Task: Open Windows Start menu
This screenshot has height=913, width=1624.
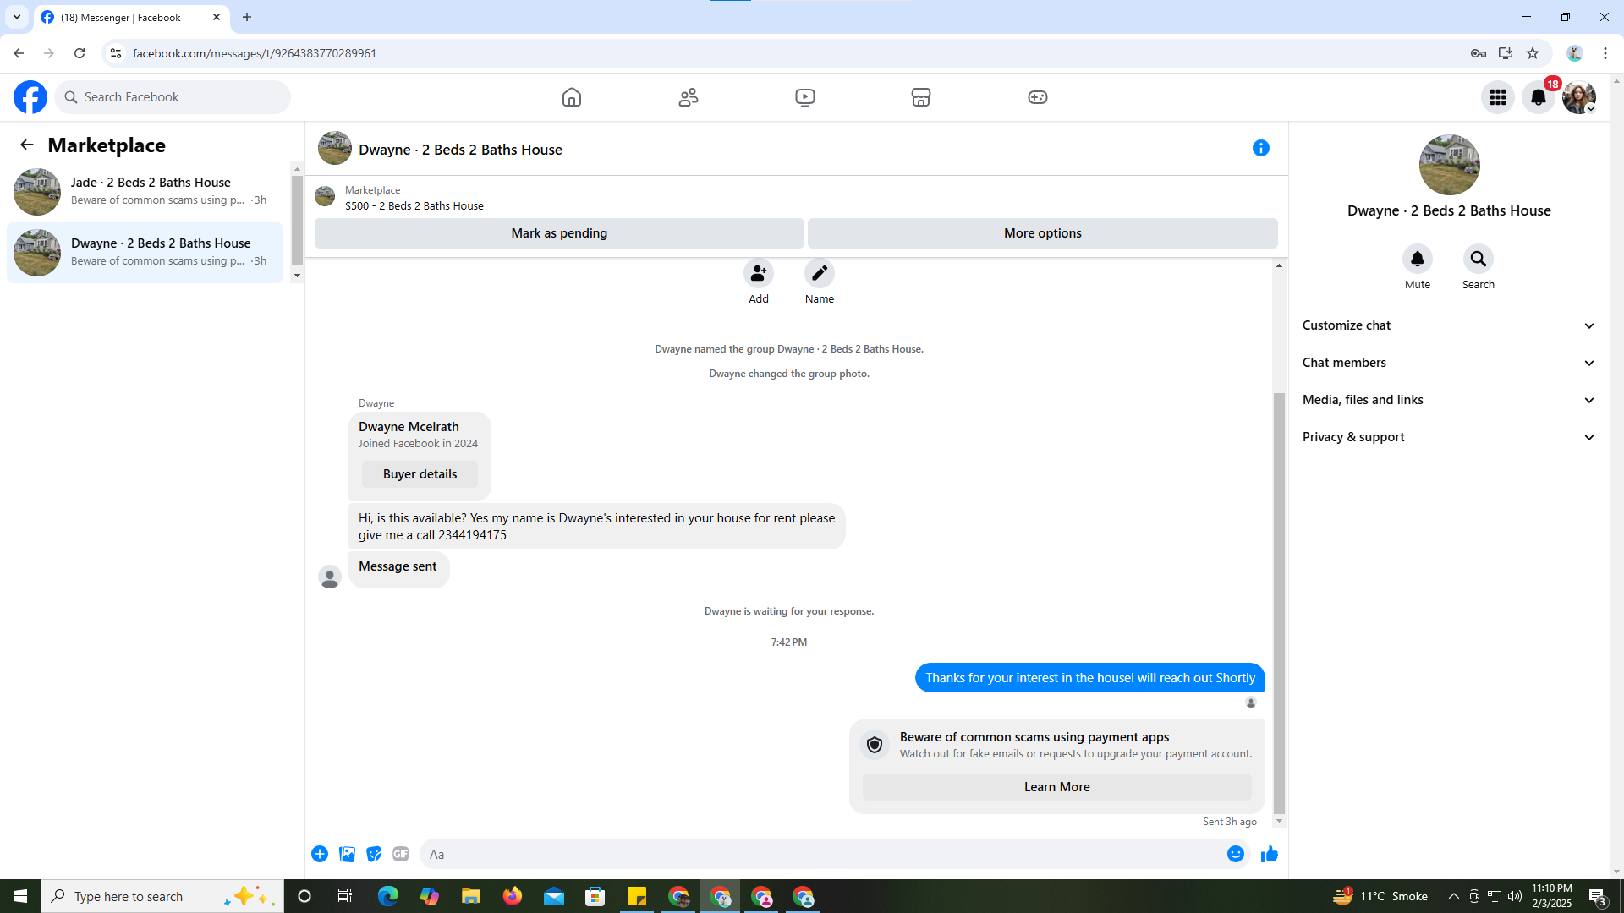Action: pyautogui.click(x=20, y=896)
